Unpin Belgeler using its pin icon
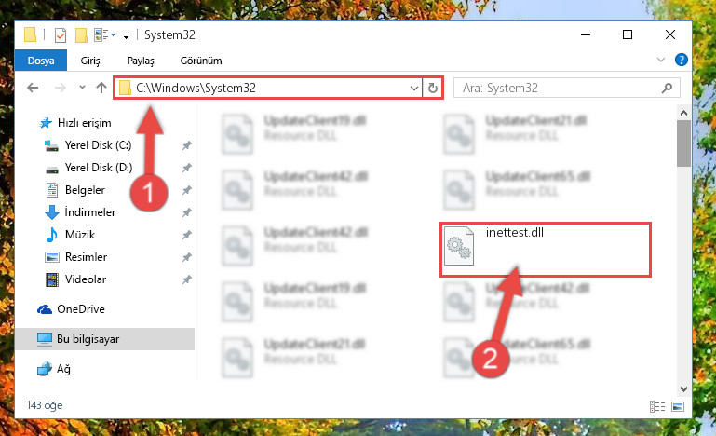 [187, 190]
